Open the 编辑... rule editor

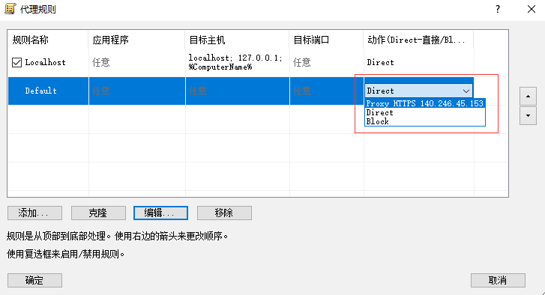coord(160,213)
